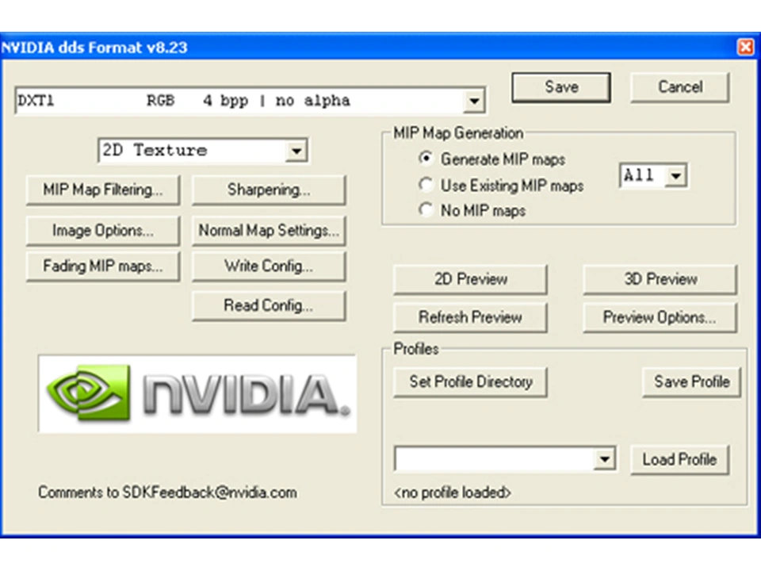Open the Sharpening settings

269,190
